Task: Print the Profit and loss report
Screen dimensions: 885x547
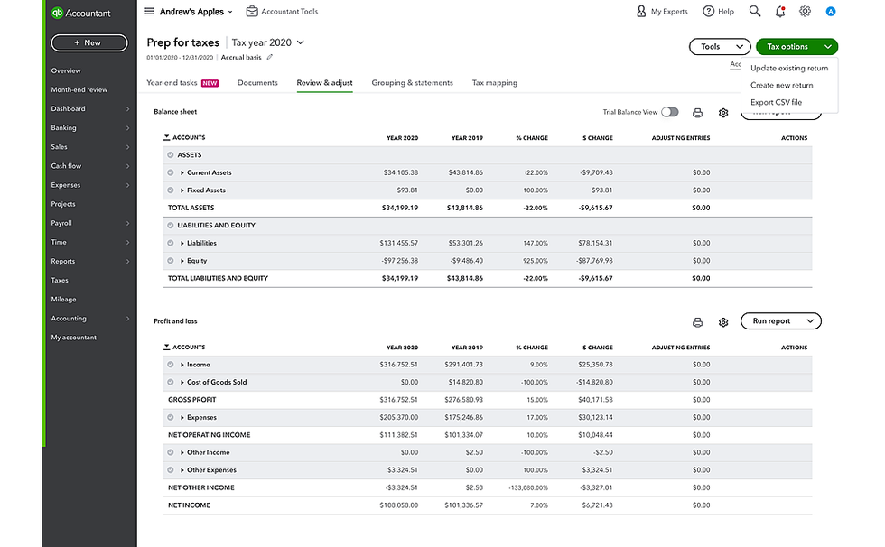Action: pos(697,322)
